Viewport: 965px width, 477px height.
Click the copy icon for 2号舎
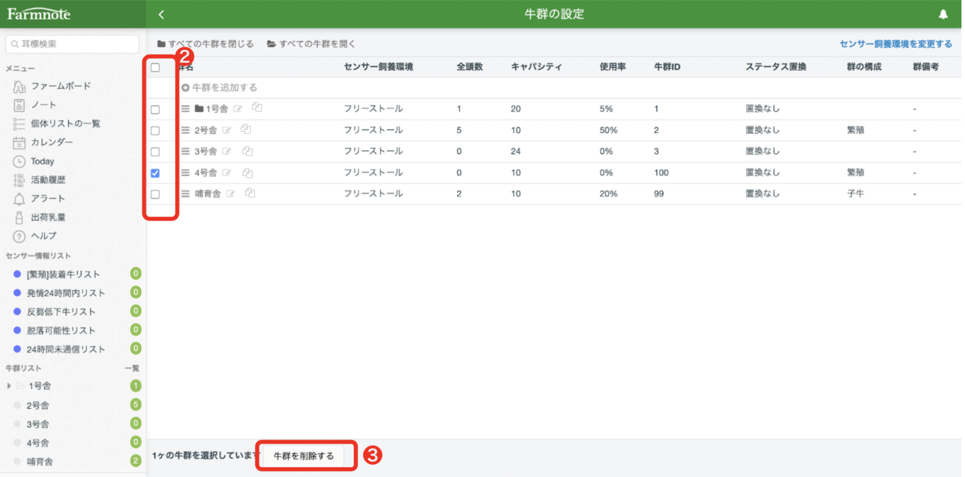click(x=246, y=129)
